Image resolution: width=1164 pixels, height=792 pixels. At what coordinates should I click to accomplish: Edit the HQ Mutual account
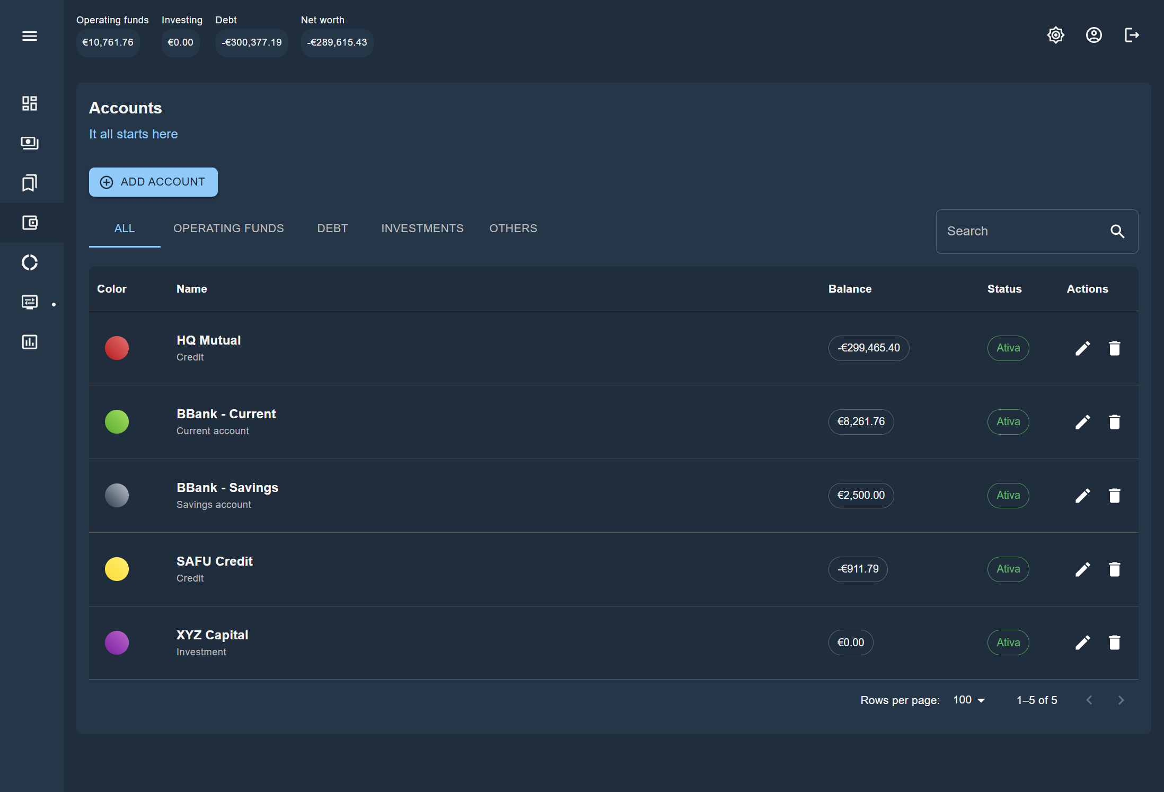coord(1082,348)
